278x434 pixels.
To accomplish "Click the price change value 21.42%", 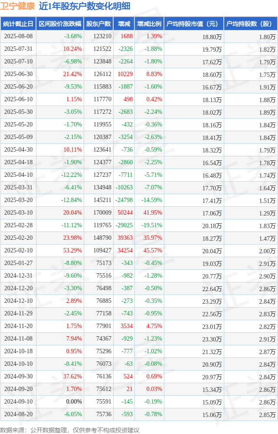I will click(72, 74).
